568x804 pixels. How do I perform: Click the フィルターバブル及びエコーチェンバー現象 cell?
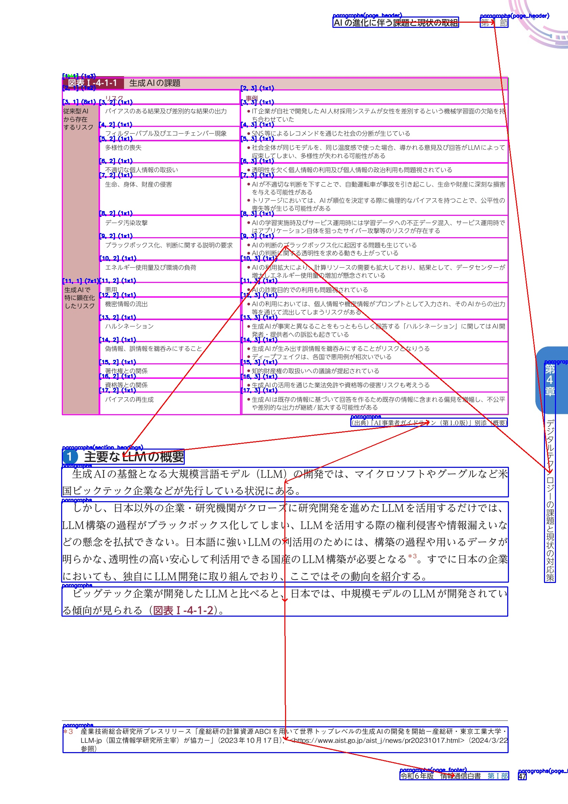tap(166, 133)
